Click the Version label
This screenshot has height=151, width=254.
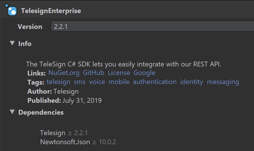[x=30, y=27]
